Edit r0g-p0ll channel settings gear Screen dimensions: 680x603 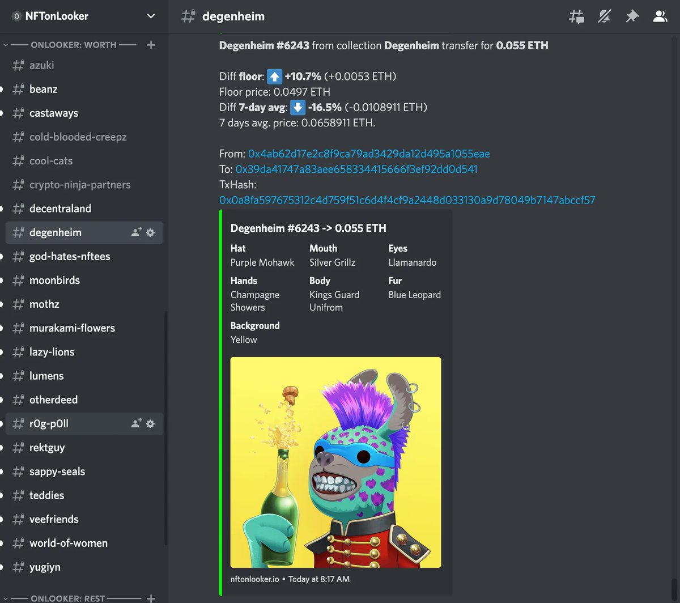[150, 423]
